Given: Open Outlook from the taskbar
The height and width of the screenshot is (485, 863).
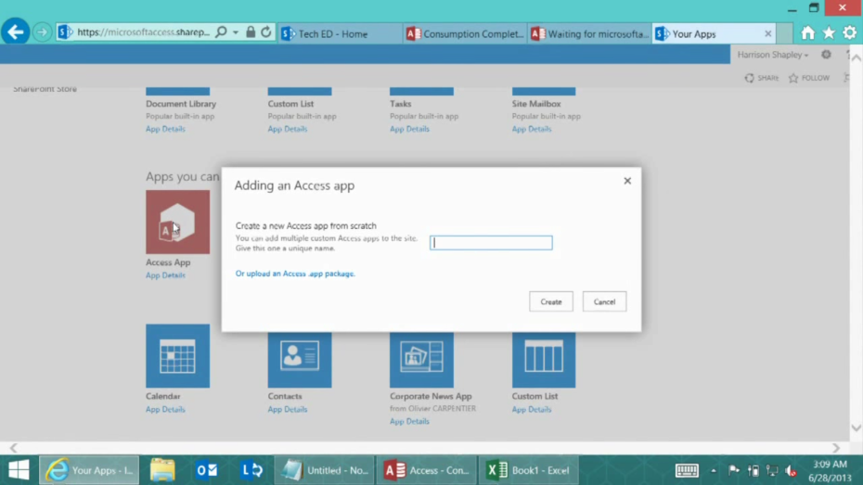Looking at the screenshot, I should (x=206, y=470).
